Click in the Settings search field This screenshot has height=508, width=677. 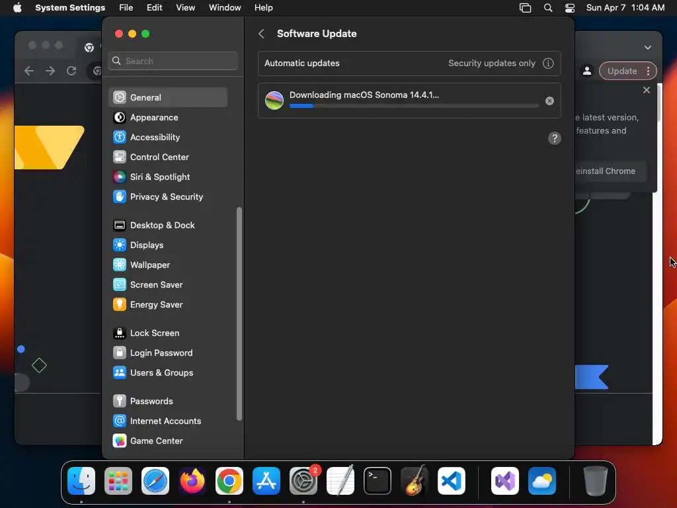173,61
